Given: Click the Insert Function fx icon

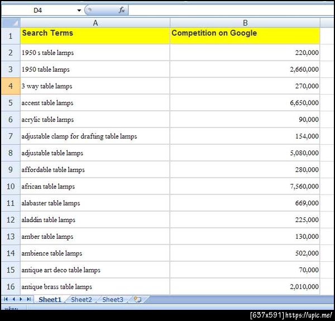Looking at the screenshot, I should [x=122, y=10].
